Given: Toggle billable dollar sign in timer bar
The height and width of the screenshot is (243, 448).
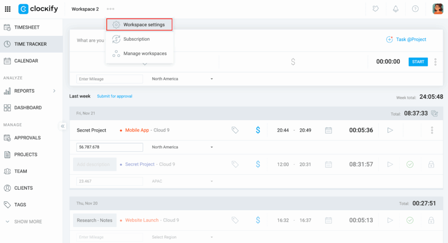Looking at the screenshot, I should (x=293, y=62).
